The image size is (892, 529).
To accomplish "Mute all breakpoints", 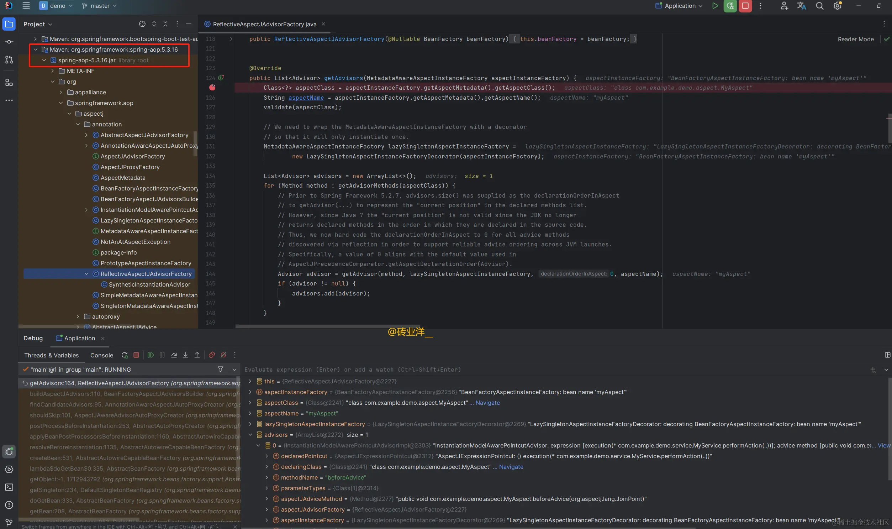I will point(223,355).
